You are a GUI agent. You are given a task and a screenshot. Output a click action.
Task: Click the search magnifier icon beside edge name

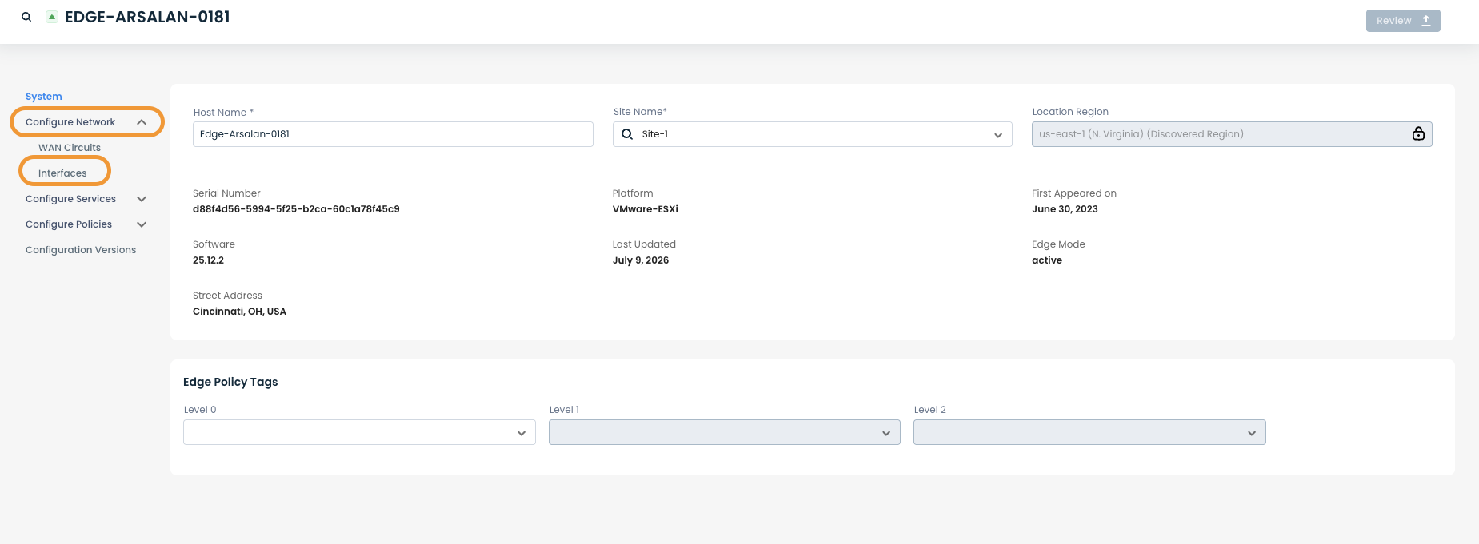26,17
